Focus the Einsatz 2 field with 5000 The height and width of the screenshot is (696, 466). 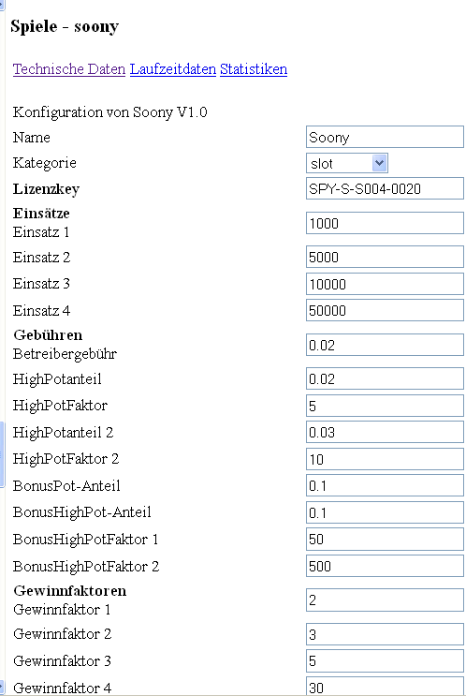(x=385, y=257)
